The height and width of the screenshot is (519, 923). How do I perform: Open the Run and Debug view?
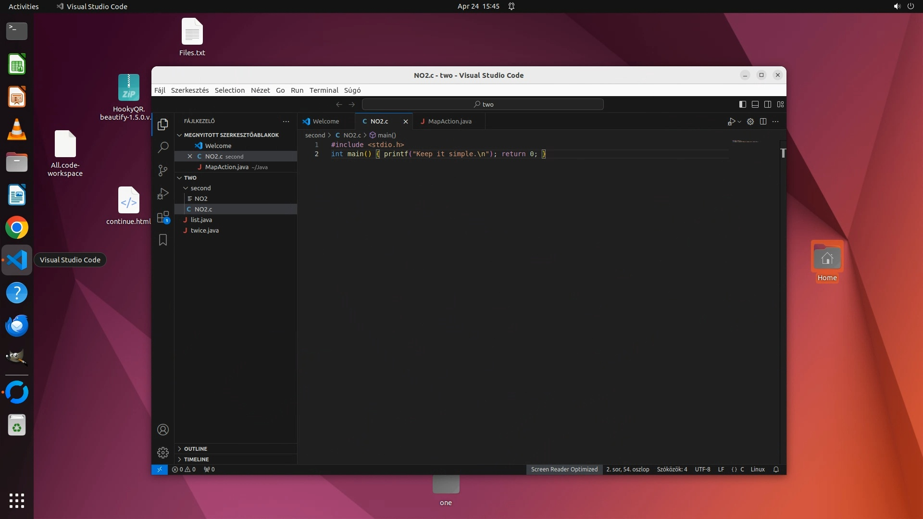click(x=163, y=194)
